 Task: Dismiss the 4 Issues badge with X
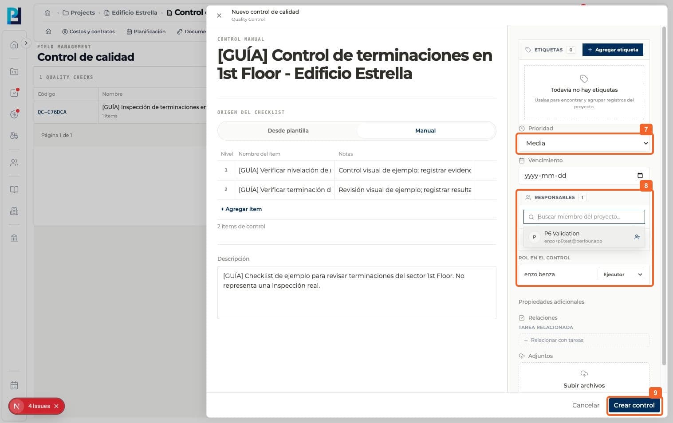(56, 406)
